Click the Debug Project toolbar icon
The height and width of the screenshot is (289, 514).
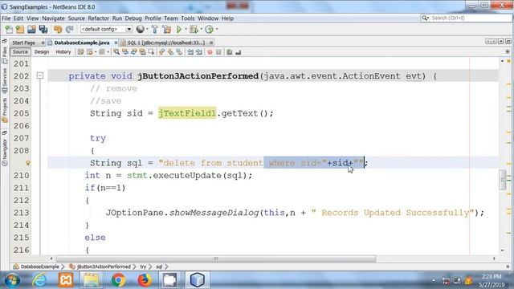[194, 30]
